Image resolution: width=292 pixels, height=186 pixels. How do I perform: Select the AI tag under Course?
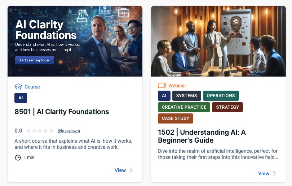tap(21, 98)
